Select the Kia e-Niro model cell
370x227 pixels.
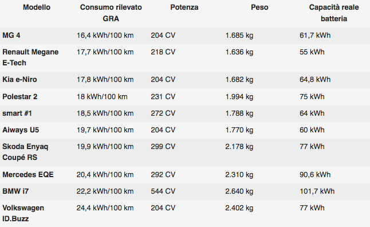tap(19, 80)
